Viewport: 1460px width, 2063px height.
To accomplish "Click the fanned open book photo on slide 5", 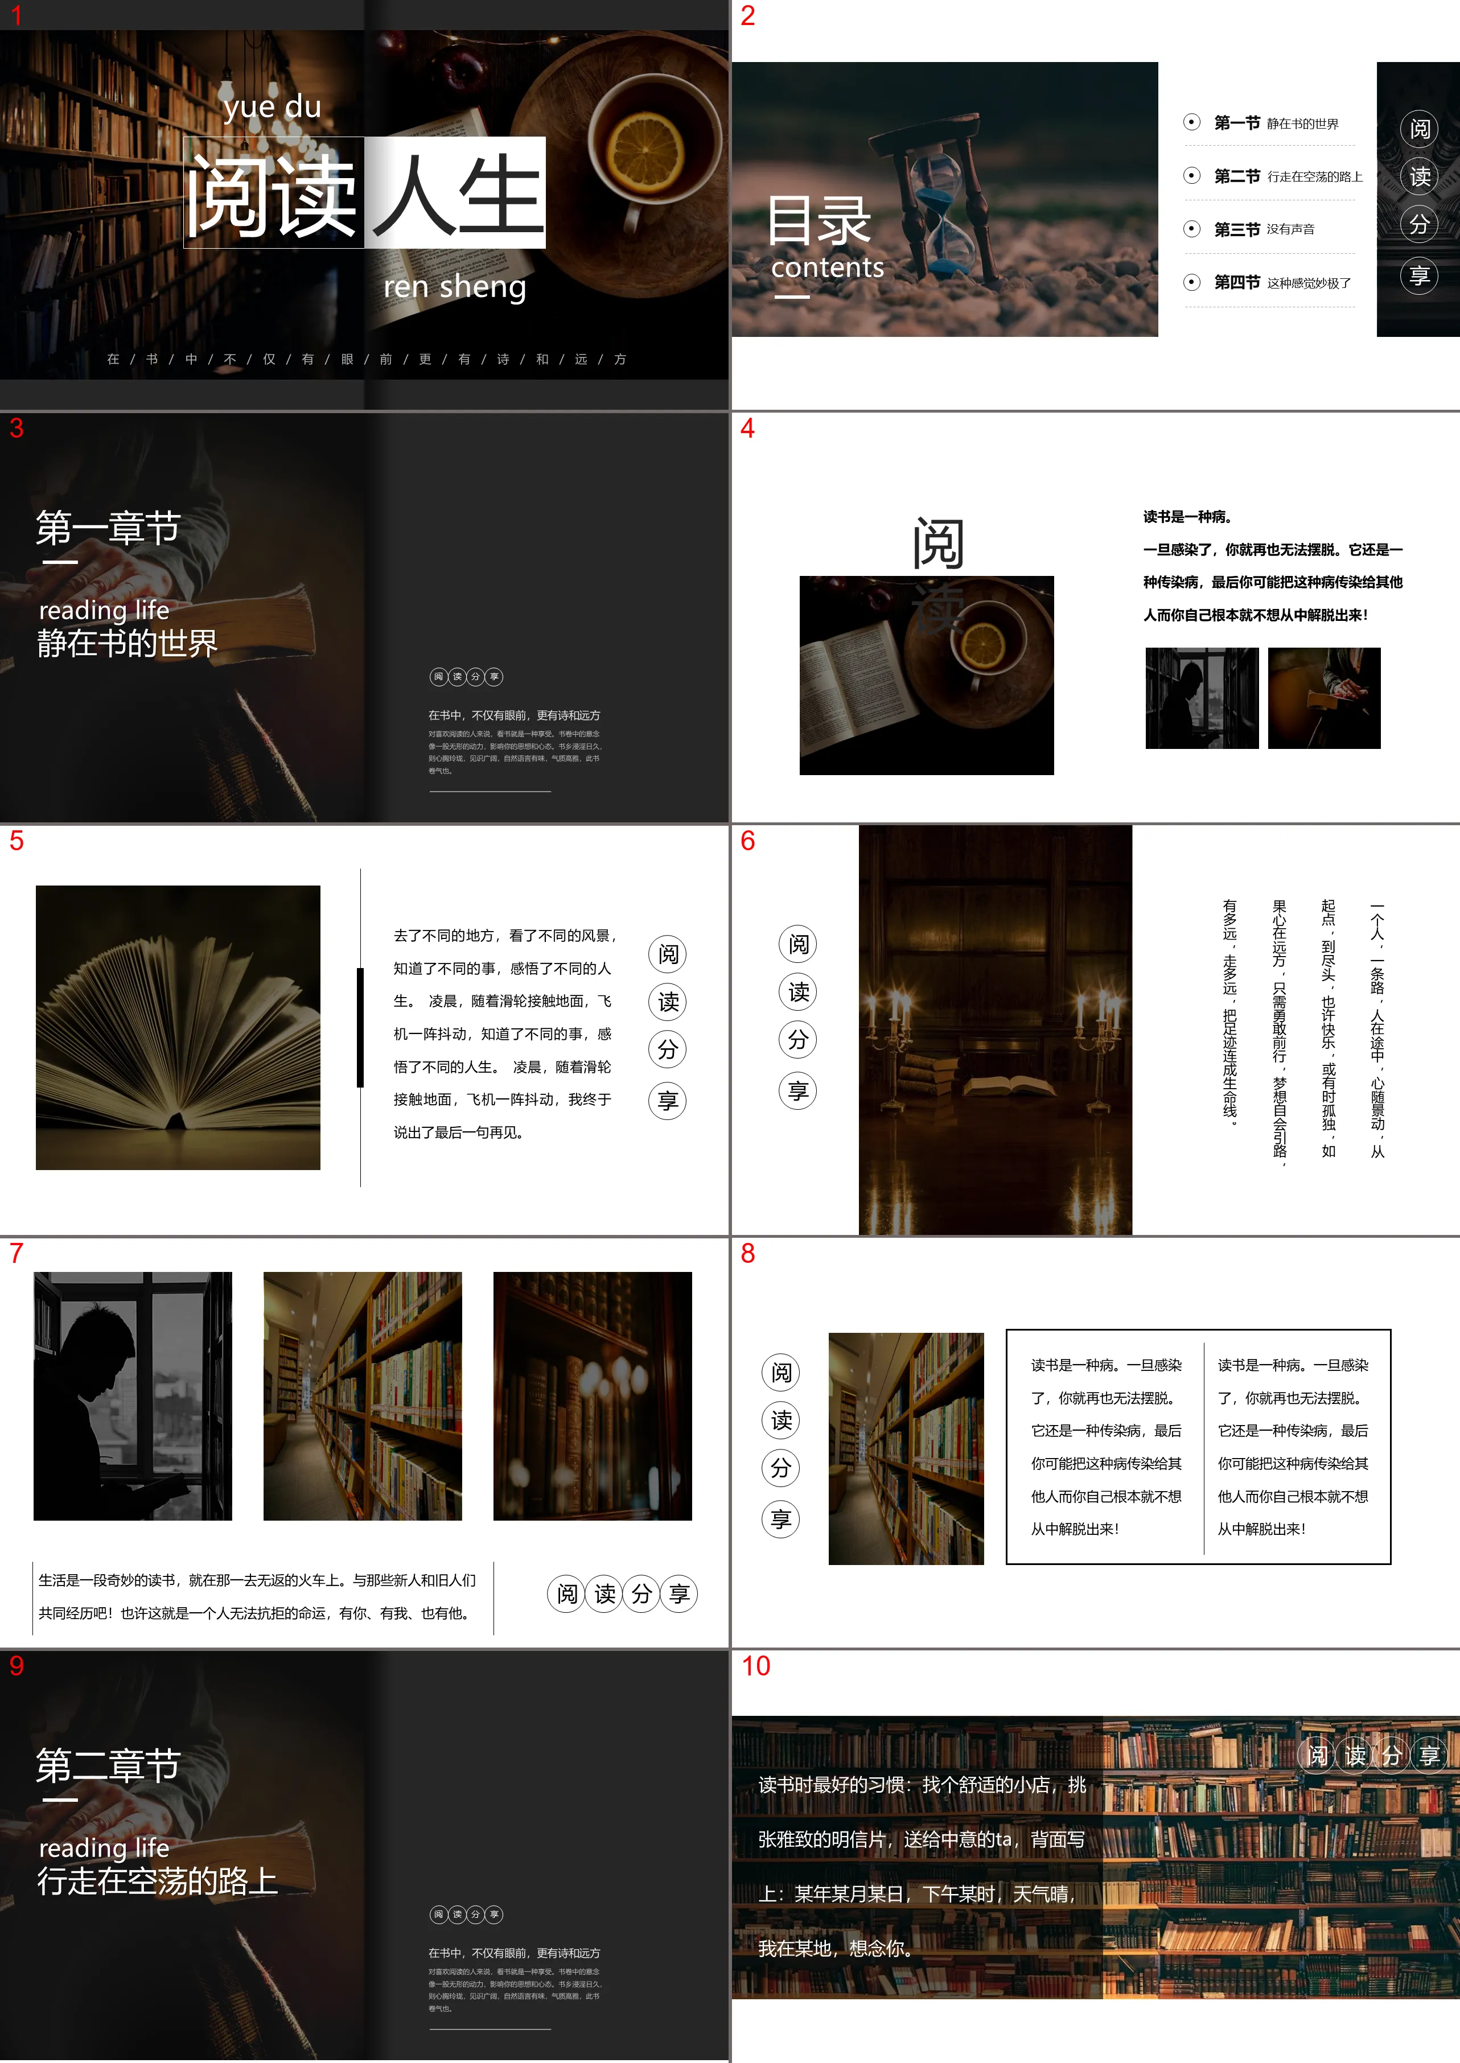I will 178,1027.
